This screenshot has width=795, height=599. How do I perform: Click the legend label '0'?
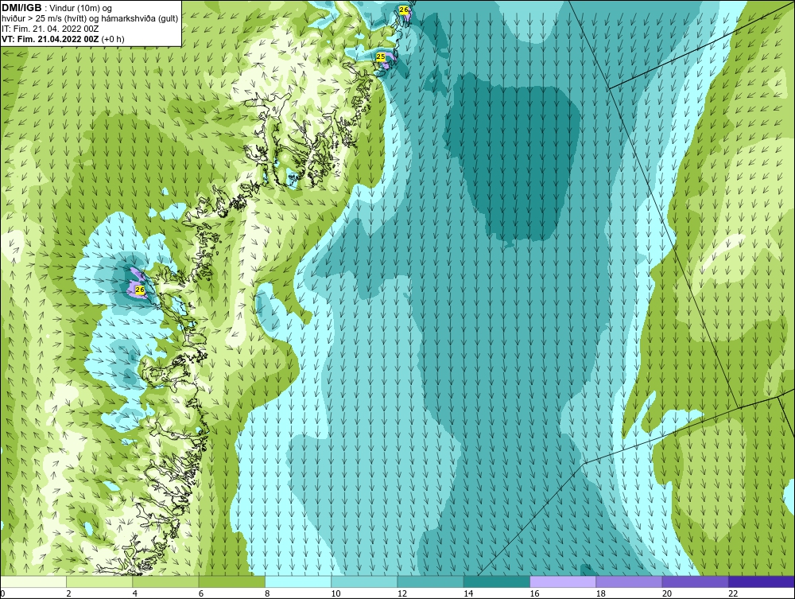tap(2, 594)
